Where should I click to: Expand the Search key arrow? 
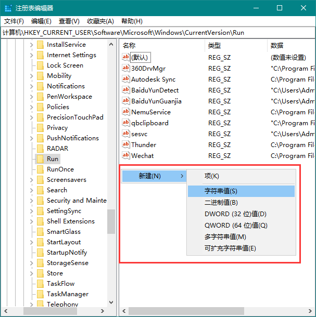[x=32, y=190]
